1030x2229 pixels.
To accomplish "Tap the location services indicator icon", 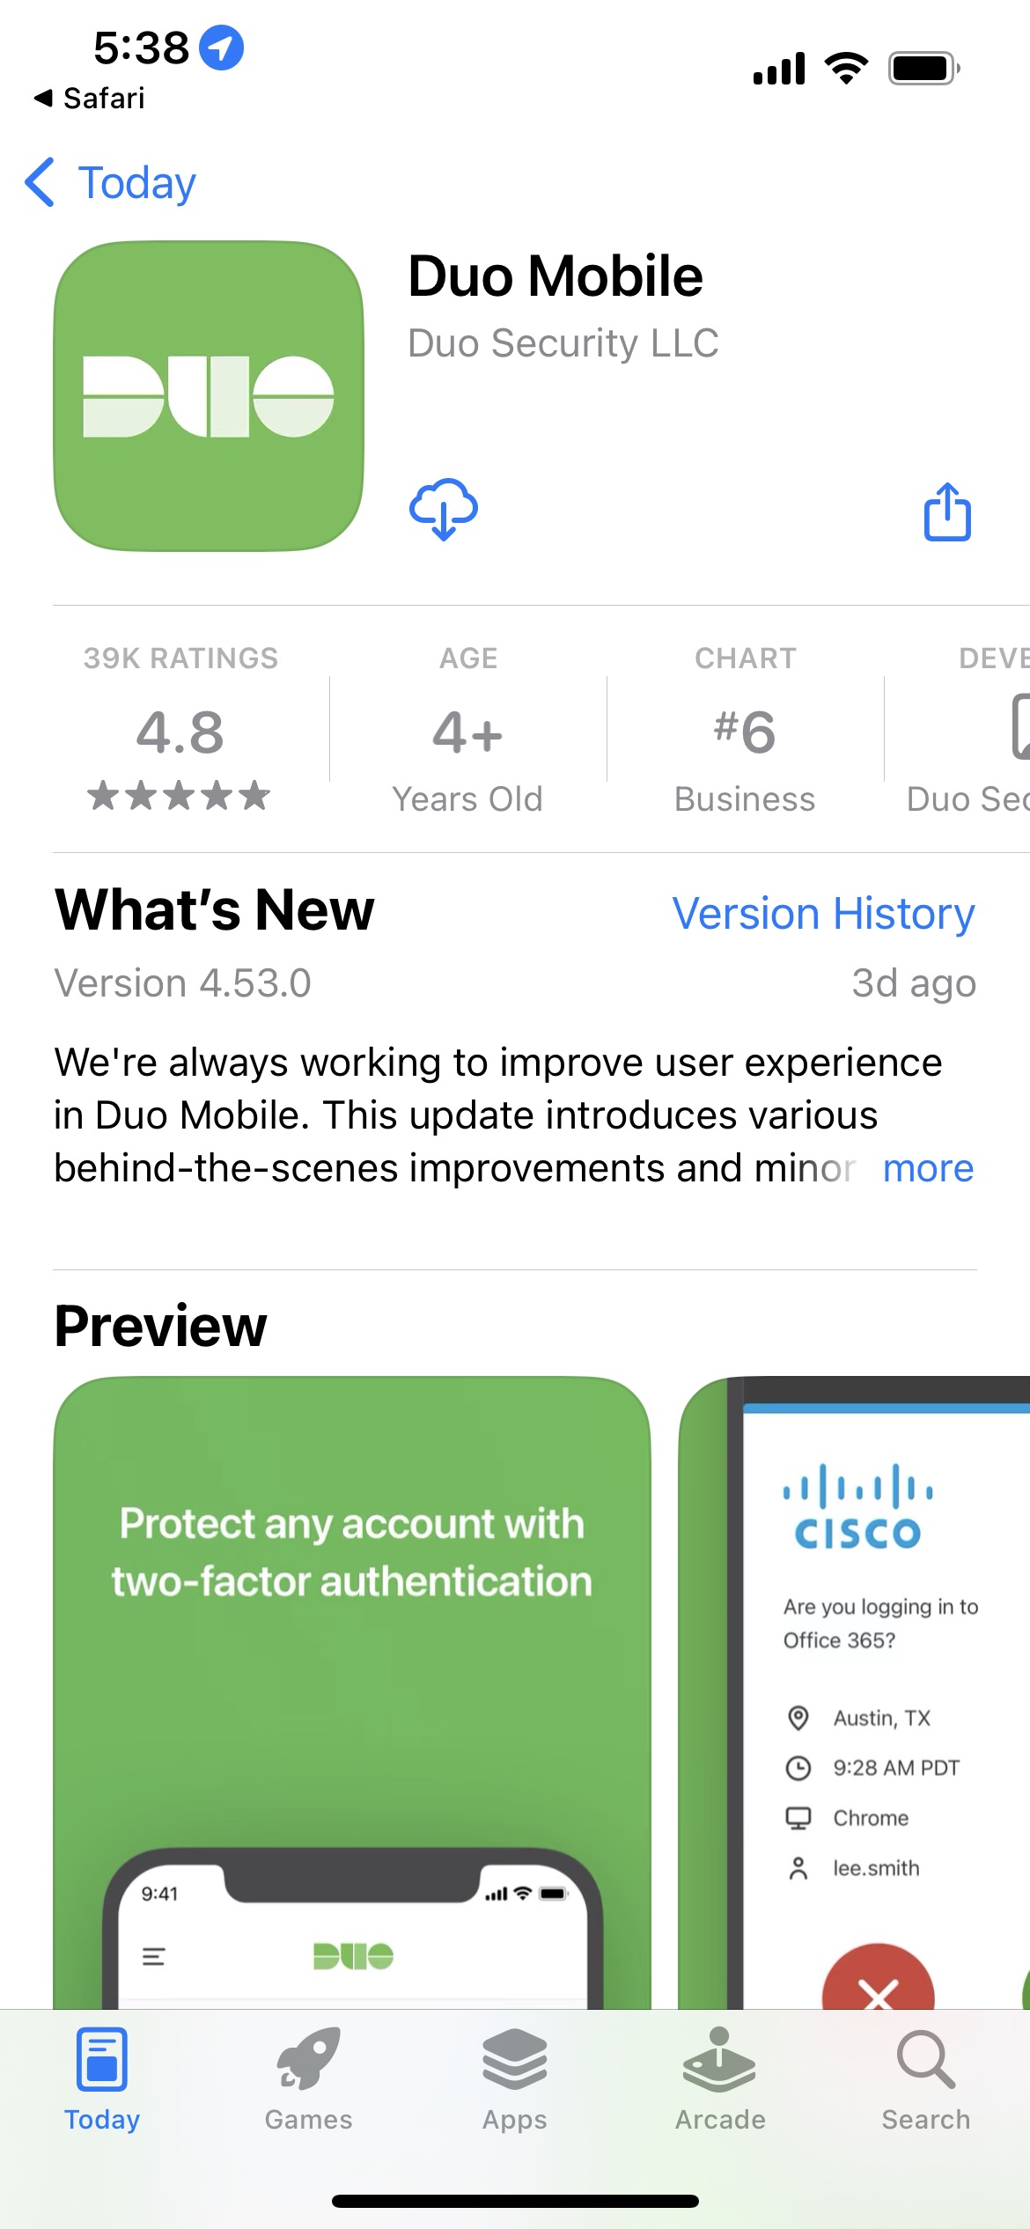I will (x=221, y=48).
